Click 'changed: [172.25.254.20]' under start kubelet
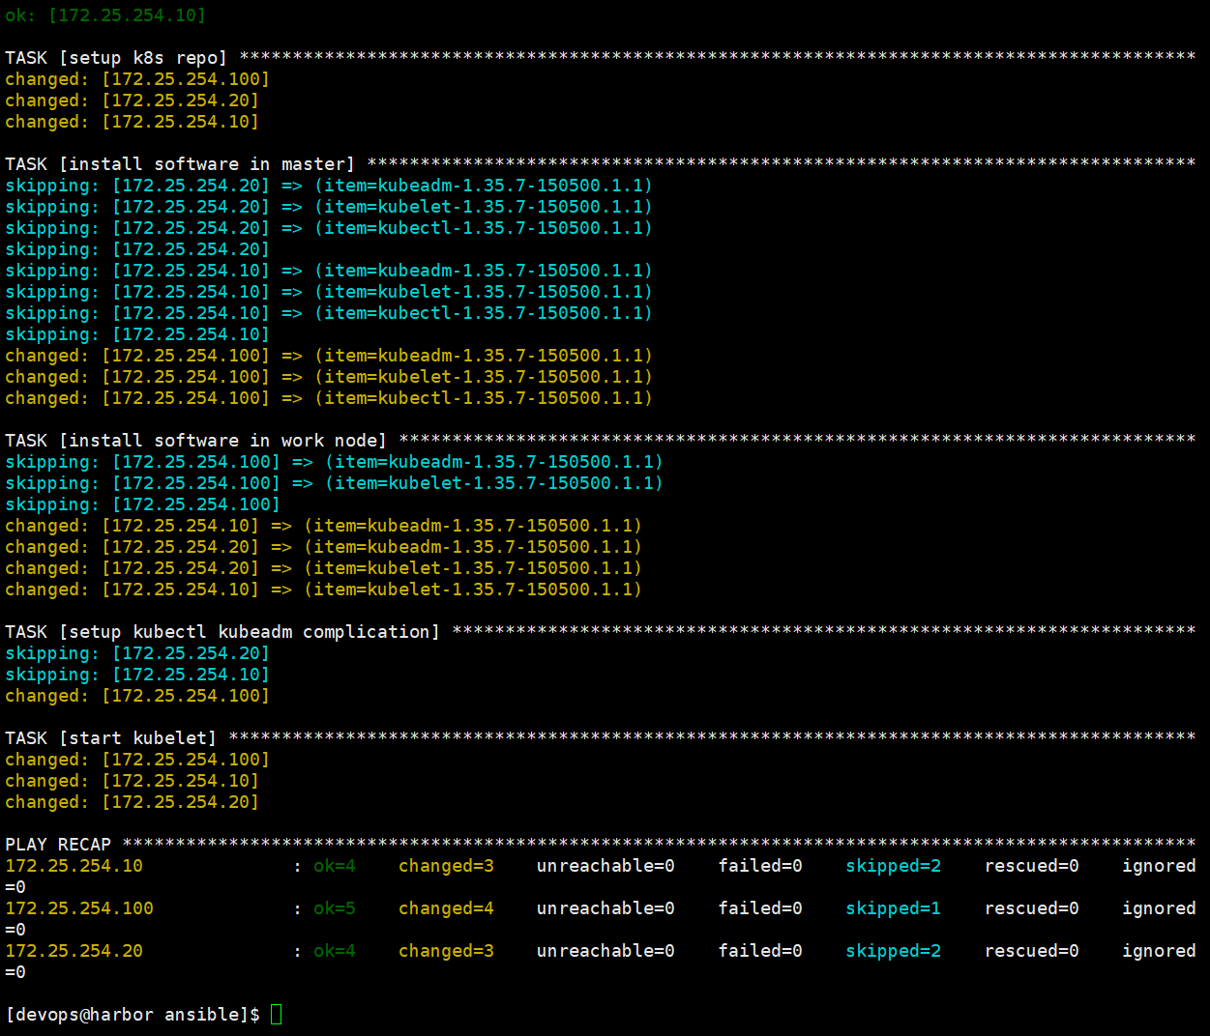The height and width of the screenshot is (1036, 1210). [x=133, y=802]
